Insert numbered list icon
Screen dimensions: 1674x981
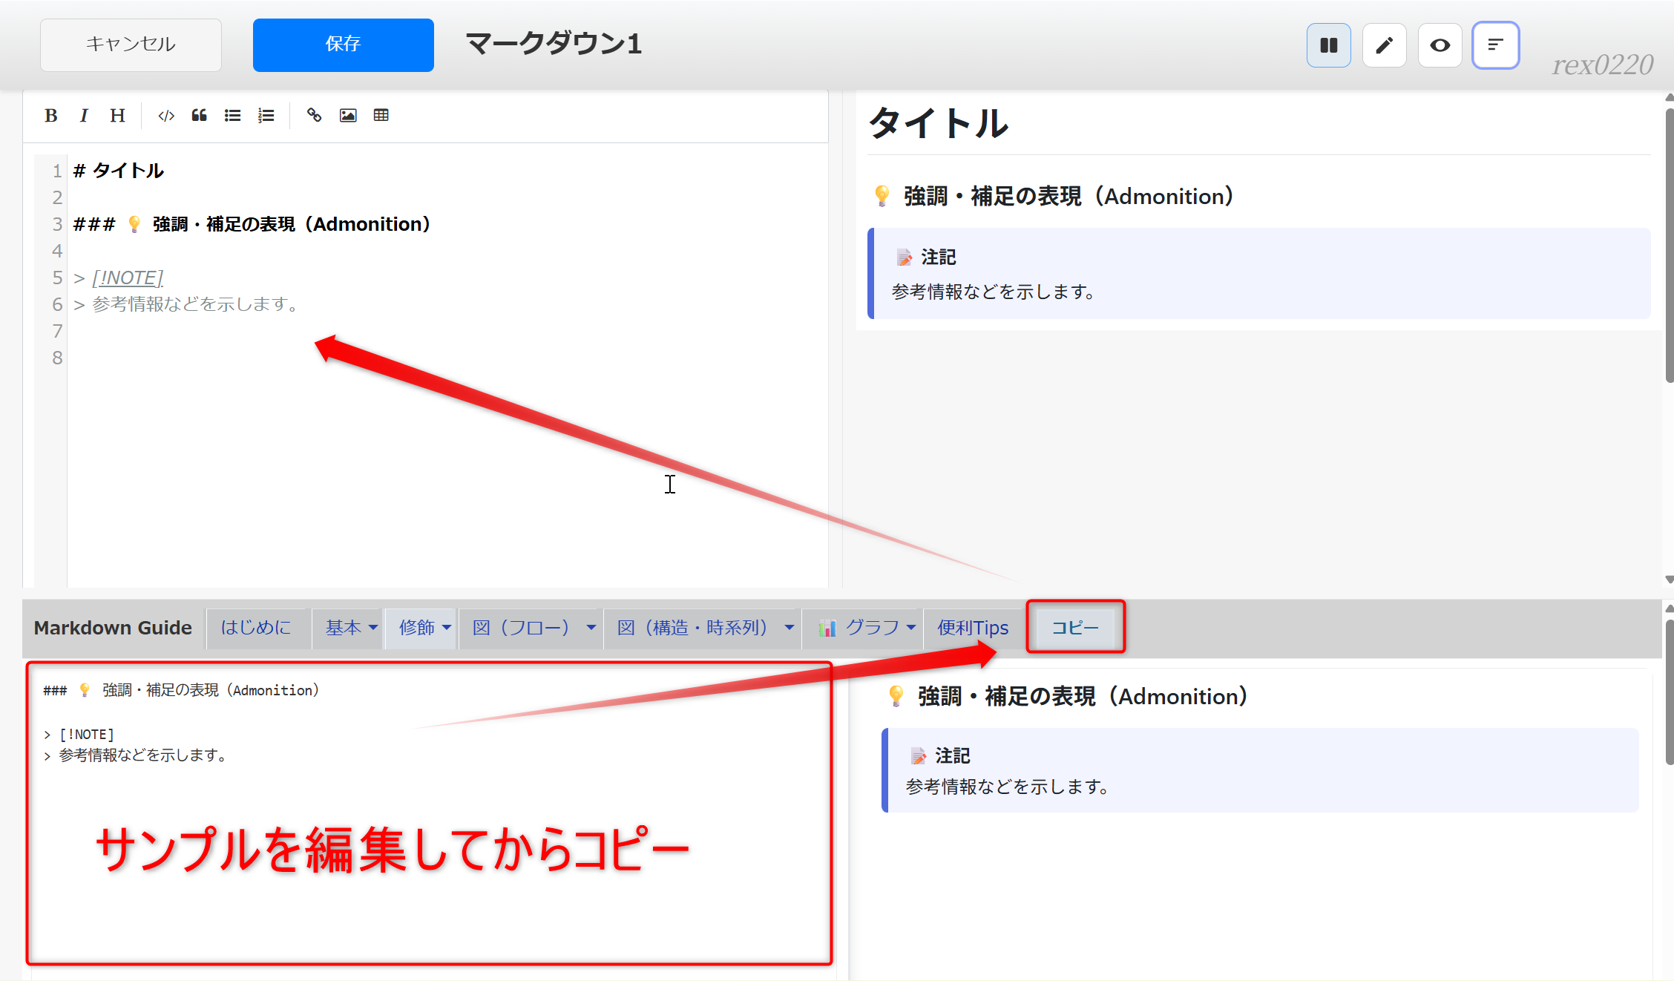(x=266, y=116)
